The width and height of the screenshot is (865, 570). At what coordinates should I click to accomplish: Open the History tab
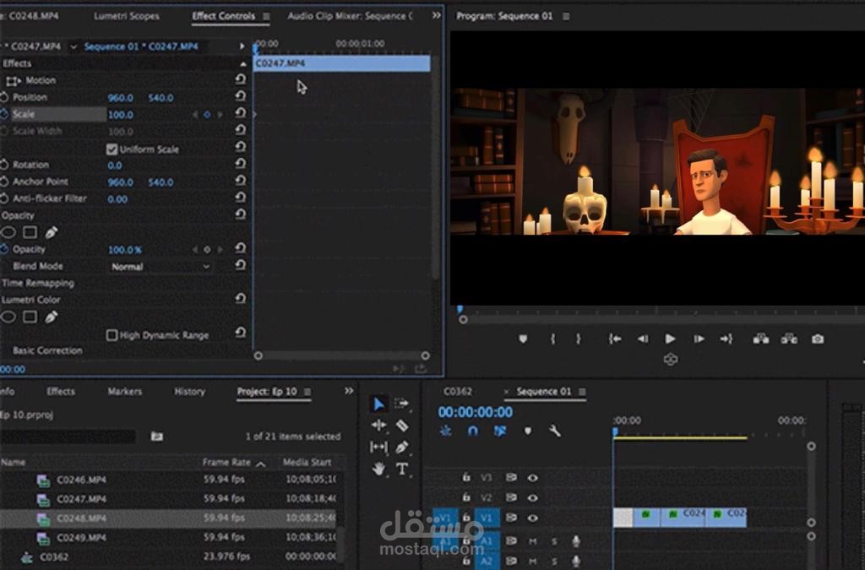[190, 391]
